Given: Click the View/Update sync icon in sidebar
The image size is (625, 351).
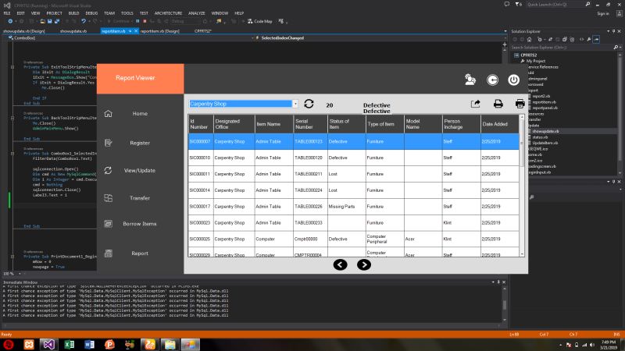Looking at the screenshot, I should [x=108, y=170].
